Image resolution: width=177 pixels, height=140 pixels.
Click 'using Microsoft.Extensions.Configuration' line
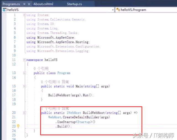point(64,46)
